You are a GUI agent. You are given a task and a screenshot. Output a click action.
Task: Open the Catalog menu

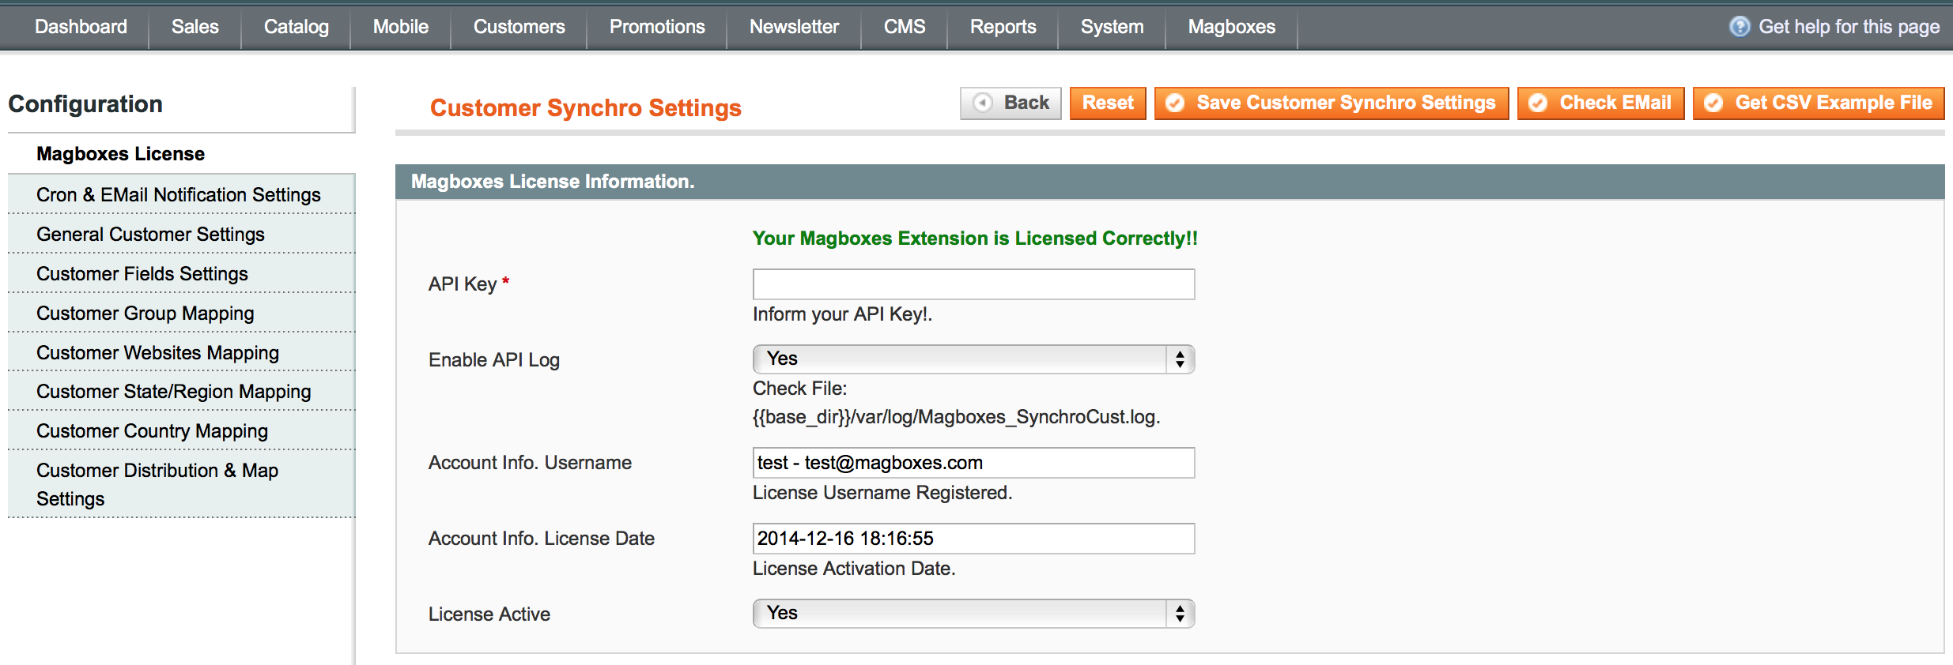296,27
